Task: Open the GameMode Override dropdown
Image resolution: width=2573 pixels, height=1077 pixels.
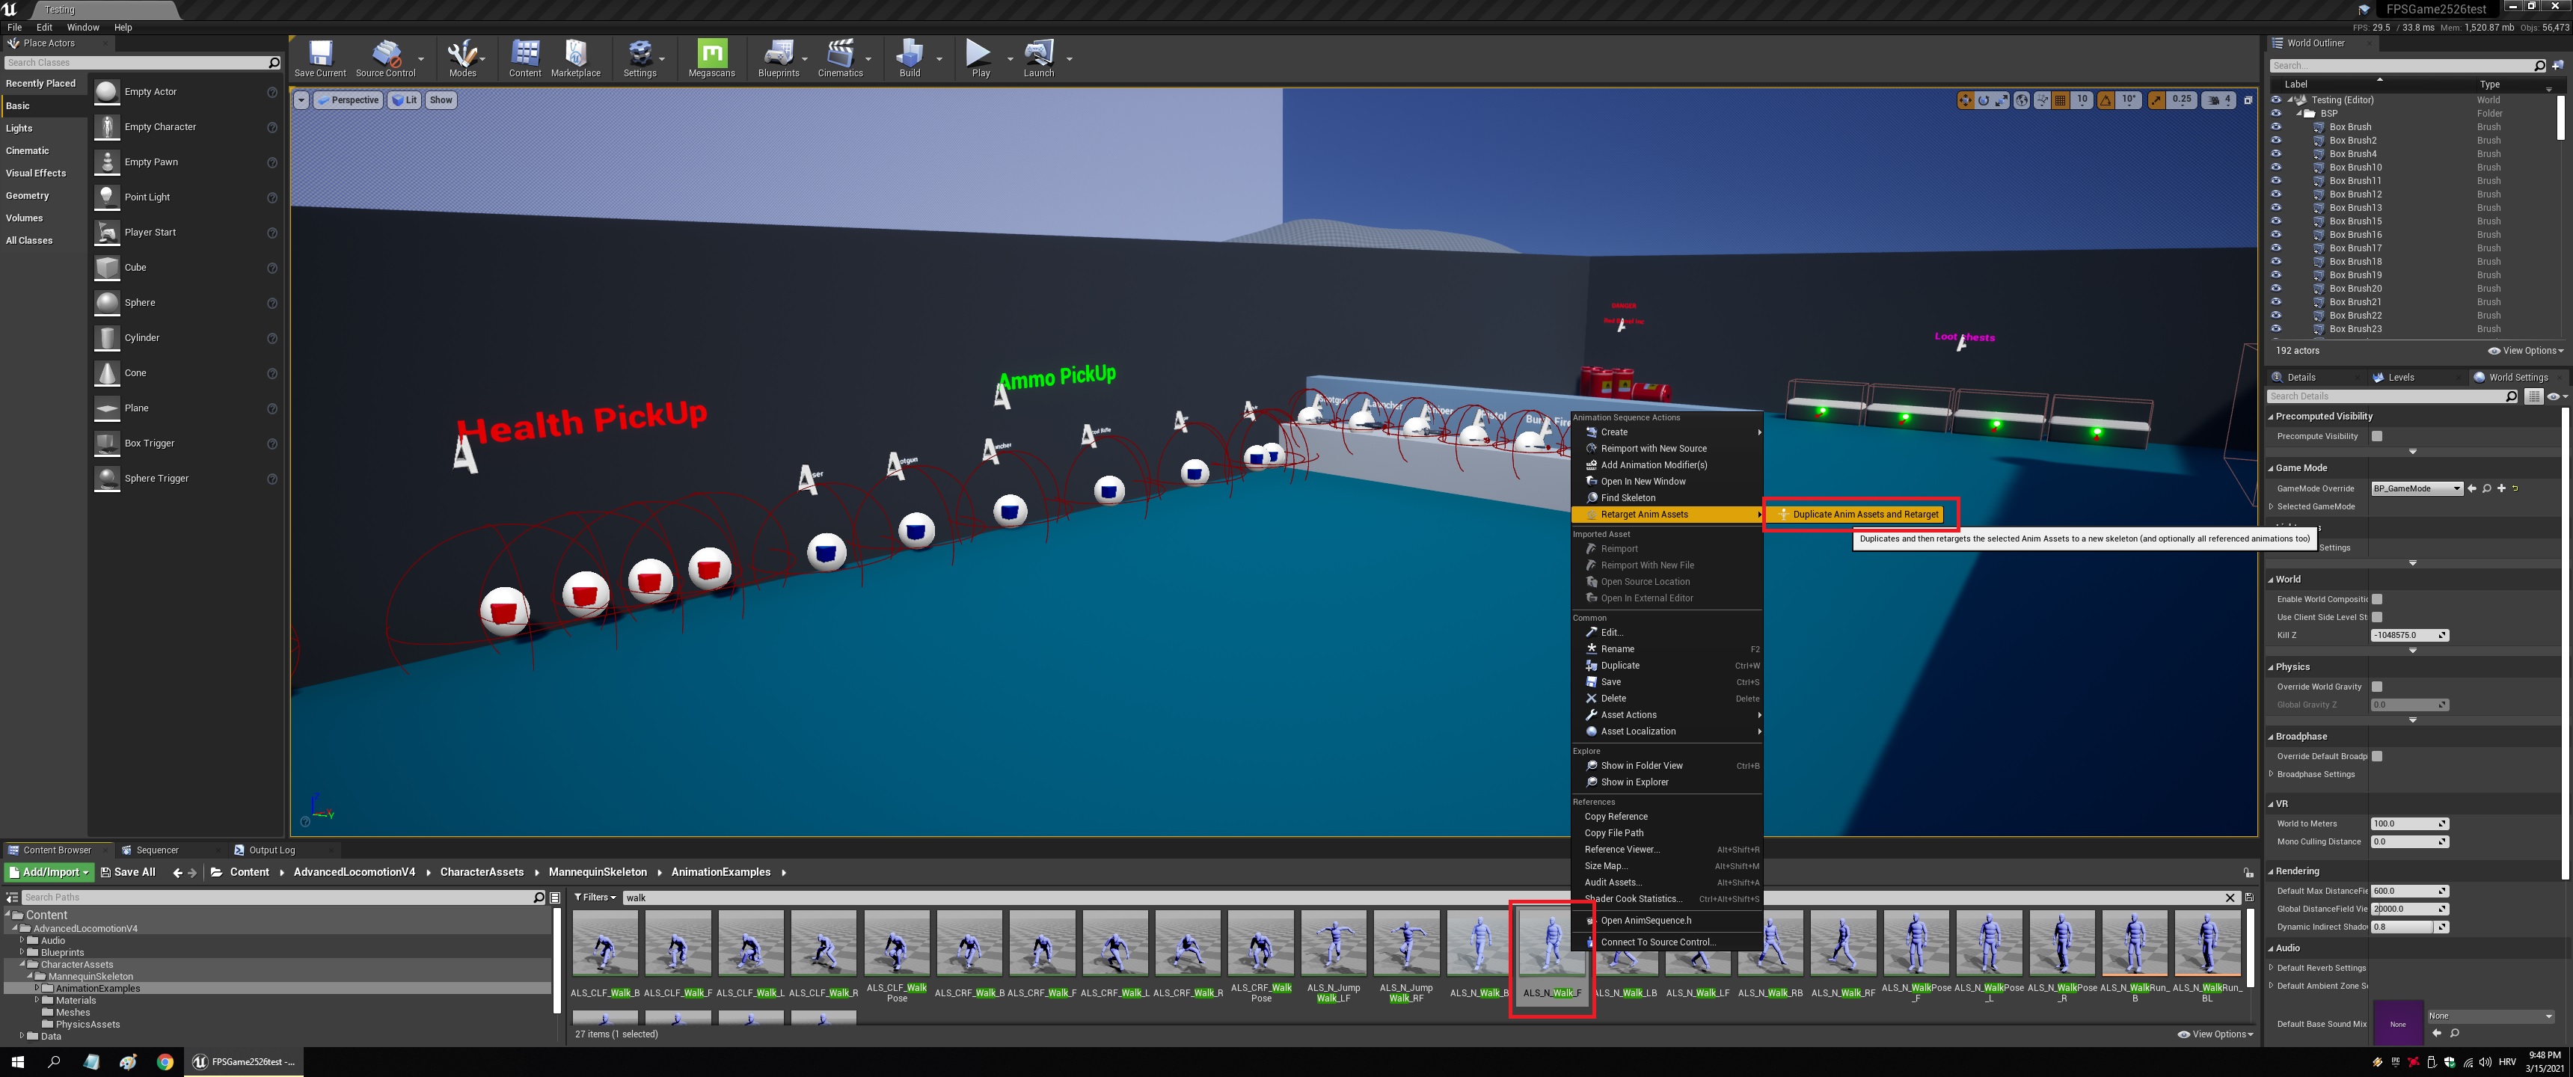Action: click(2416, 488)
